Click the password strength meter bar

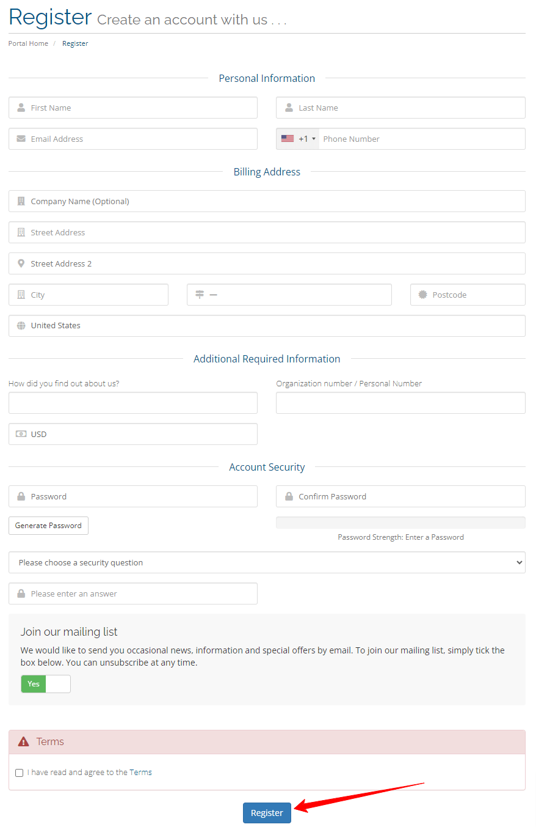[400, 522]
